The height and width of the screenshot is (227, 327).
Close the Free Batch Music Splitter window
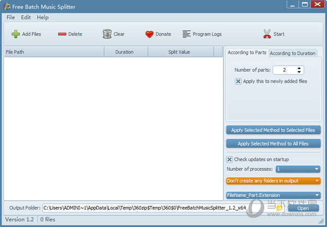(317, 4)
